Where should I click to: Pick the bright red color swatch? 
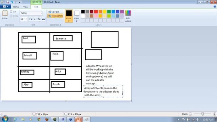(96, 12)
